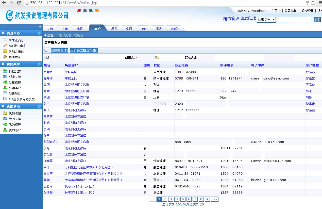Viewport: 322px width, 209px height.
Task: Click the 短信发送 icon
Action: click(x=5, y=57)
